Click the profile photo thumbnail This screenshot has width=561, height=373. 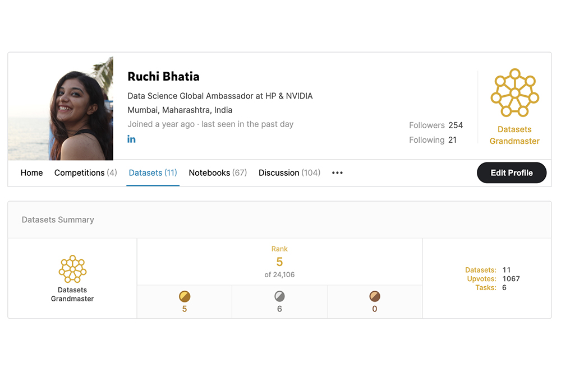click(61, 108)
